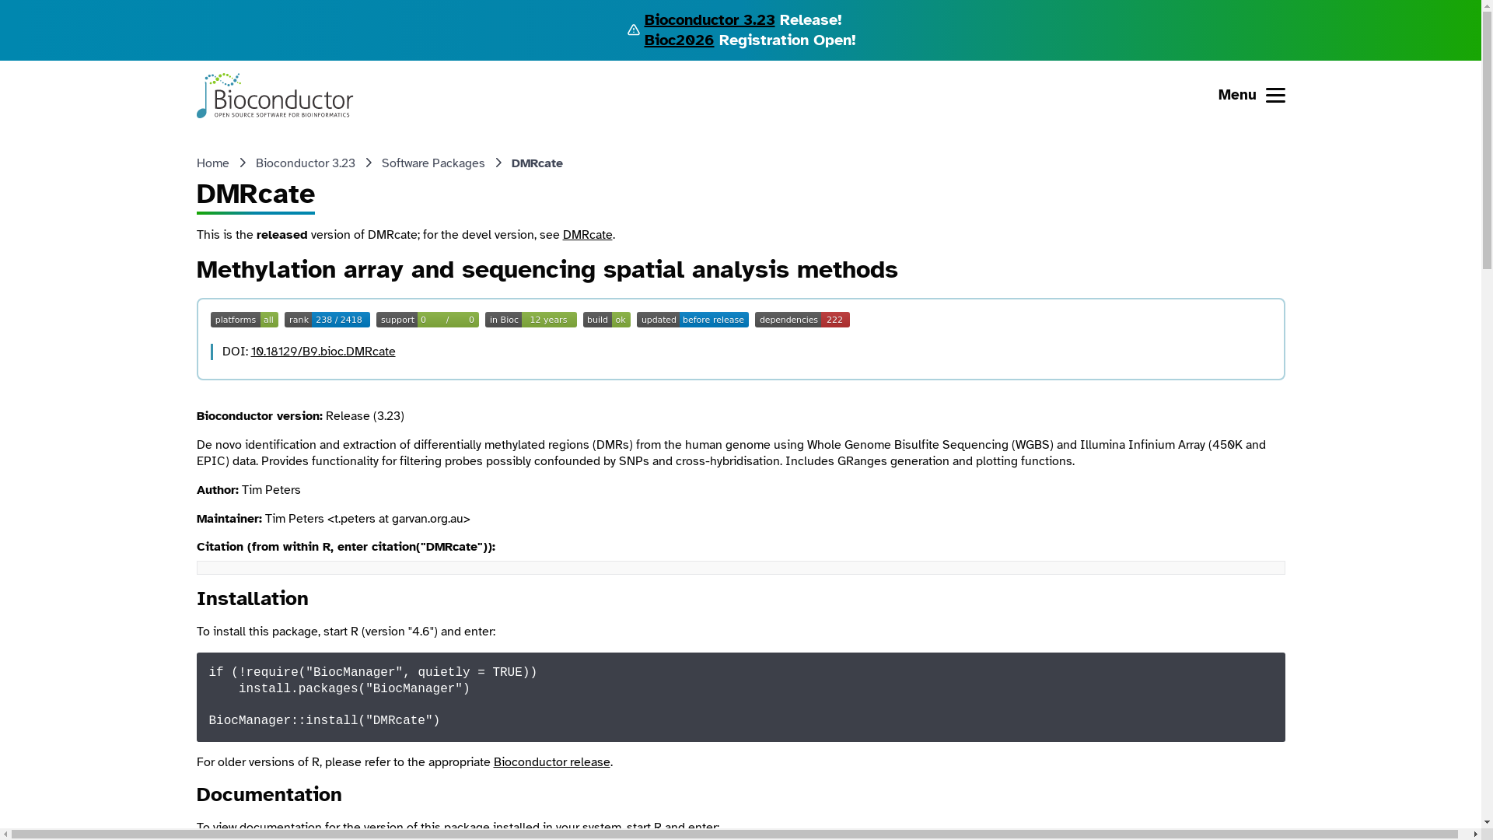Open the DOI 10.18129/B9.bioc.DMRcate link

[x=323, y=352]
